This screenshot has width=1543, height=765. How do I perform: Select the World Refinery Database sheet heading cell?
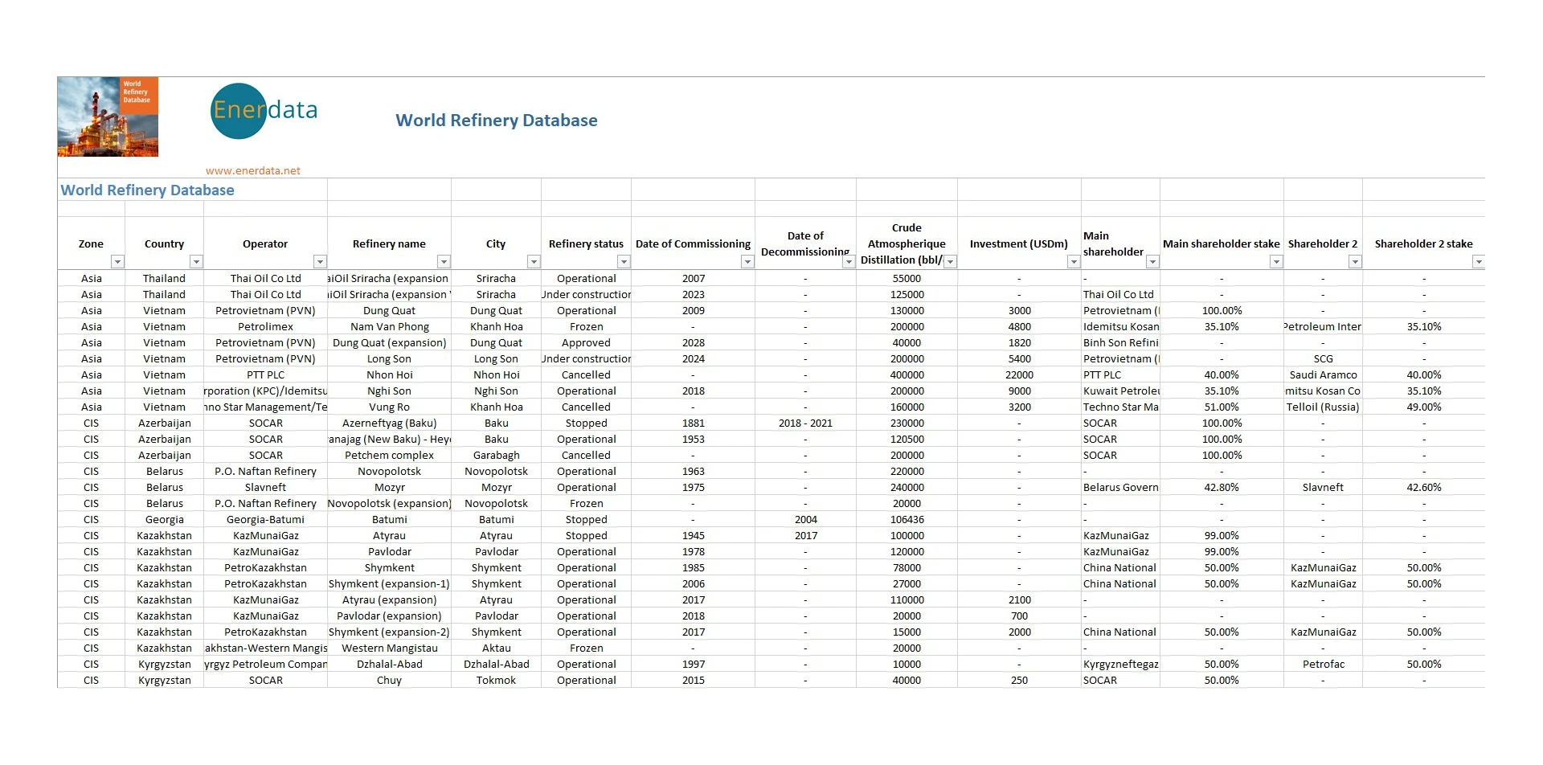[148, 190]
